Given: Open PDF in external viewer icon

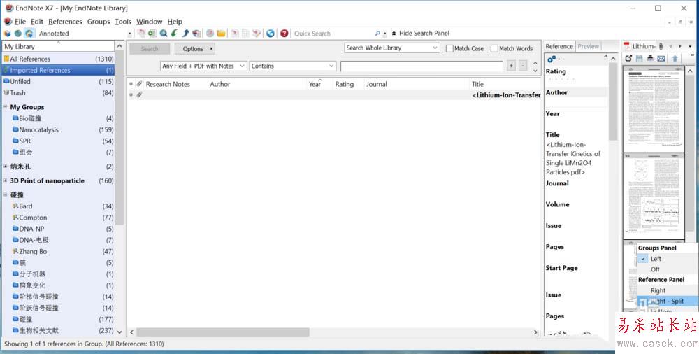Looking at the screenshot, I should pos(628,58).
